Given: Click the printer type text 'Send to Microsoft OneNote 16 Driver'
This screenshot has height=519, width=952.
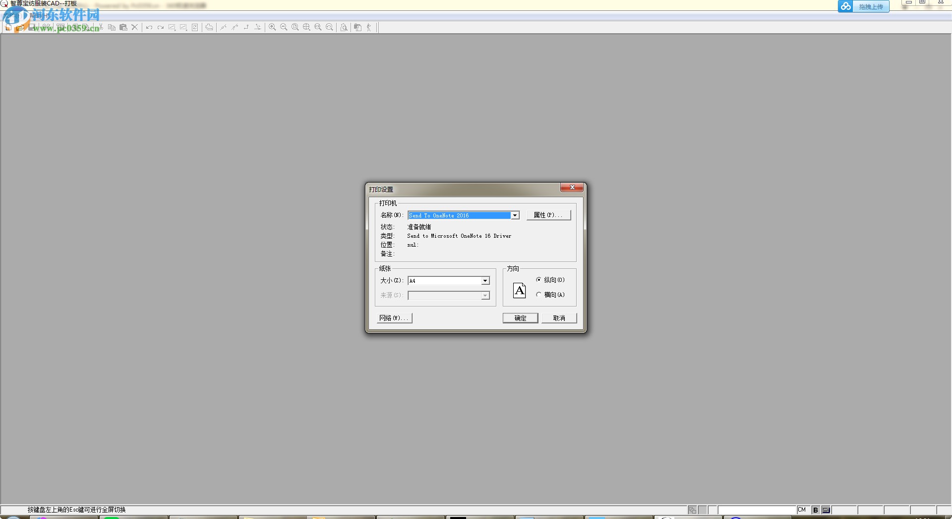Looking at the screenshot, I should click(459, 236).
